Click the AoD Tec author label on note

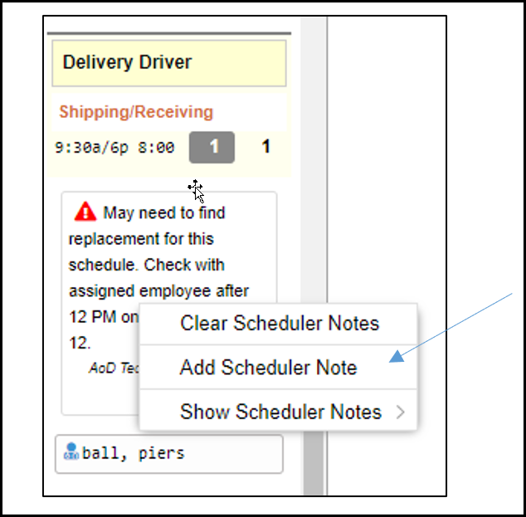click(x=114, y=368)
